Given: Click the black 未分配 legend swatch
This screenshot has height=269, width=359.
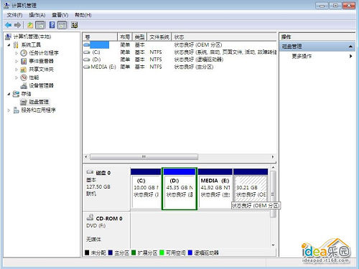Looking at the screenshot, I should [87, 253].
